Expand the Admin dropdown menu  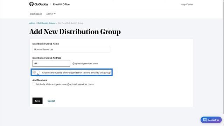[51, 14]
